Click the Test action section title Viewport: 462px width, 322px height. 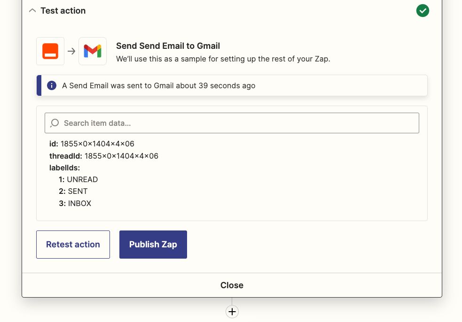tap(63, 11)
